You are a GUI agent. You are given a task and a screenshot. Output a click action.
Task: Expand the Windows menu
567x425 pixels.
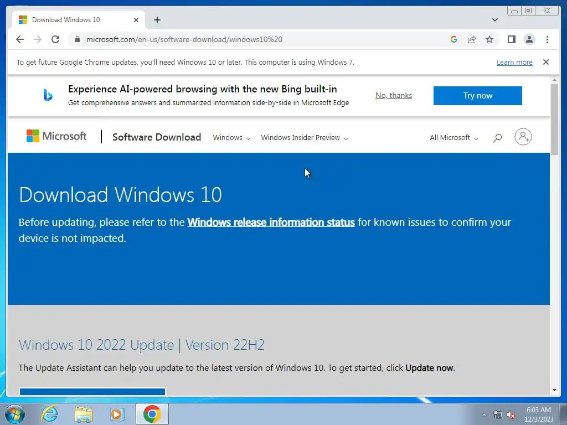point(231,138)
